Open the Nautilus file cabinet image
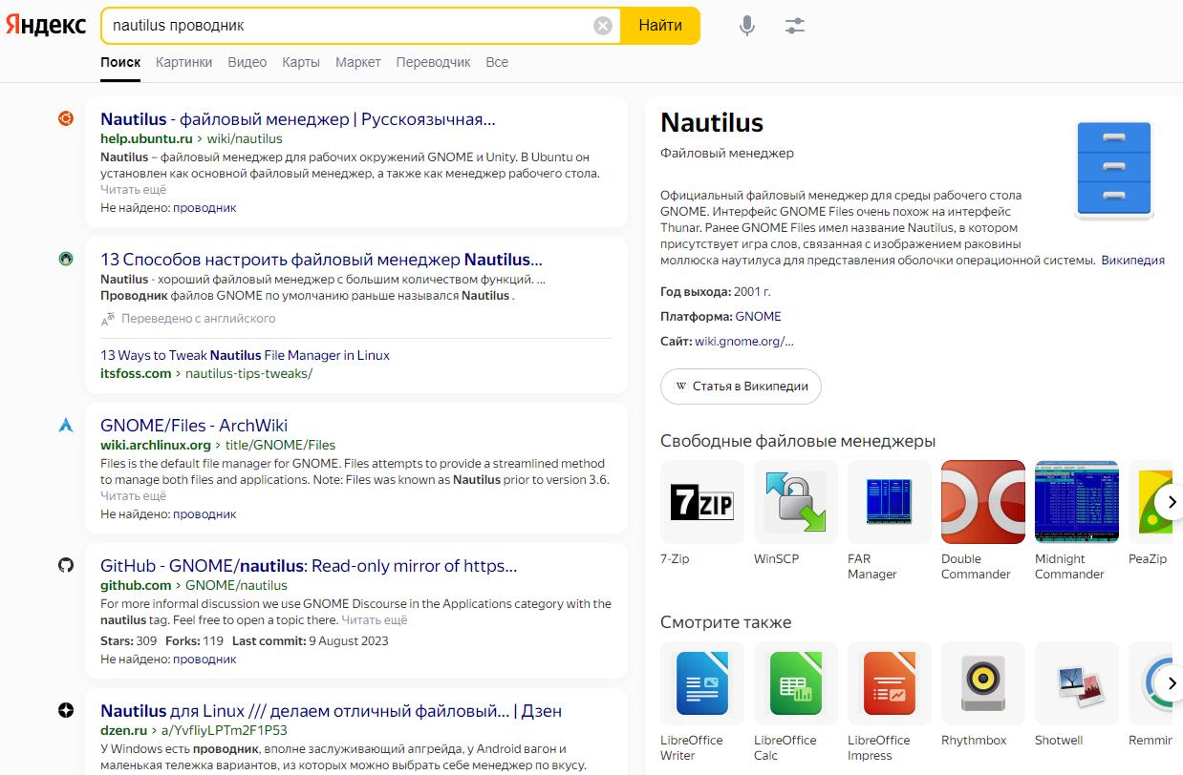The width and height of the screenshot is (1183, 775). click(x=1114, y=169)
